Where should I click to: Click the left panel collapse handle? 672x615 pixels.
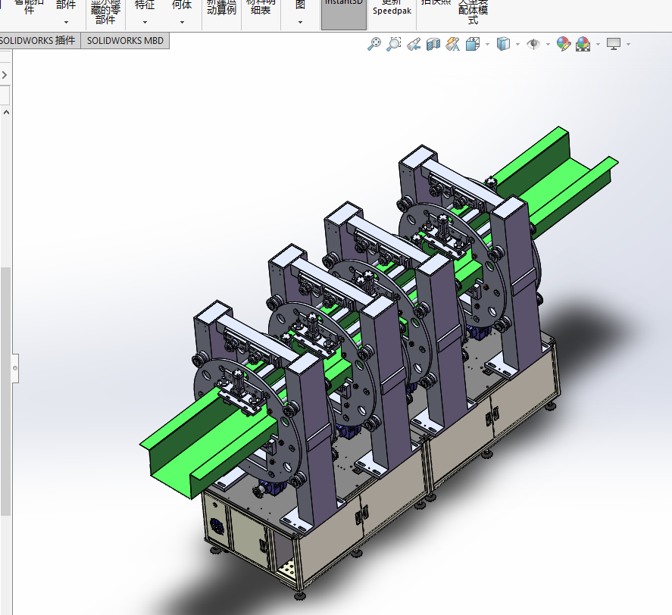(x=15, y=368)
